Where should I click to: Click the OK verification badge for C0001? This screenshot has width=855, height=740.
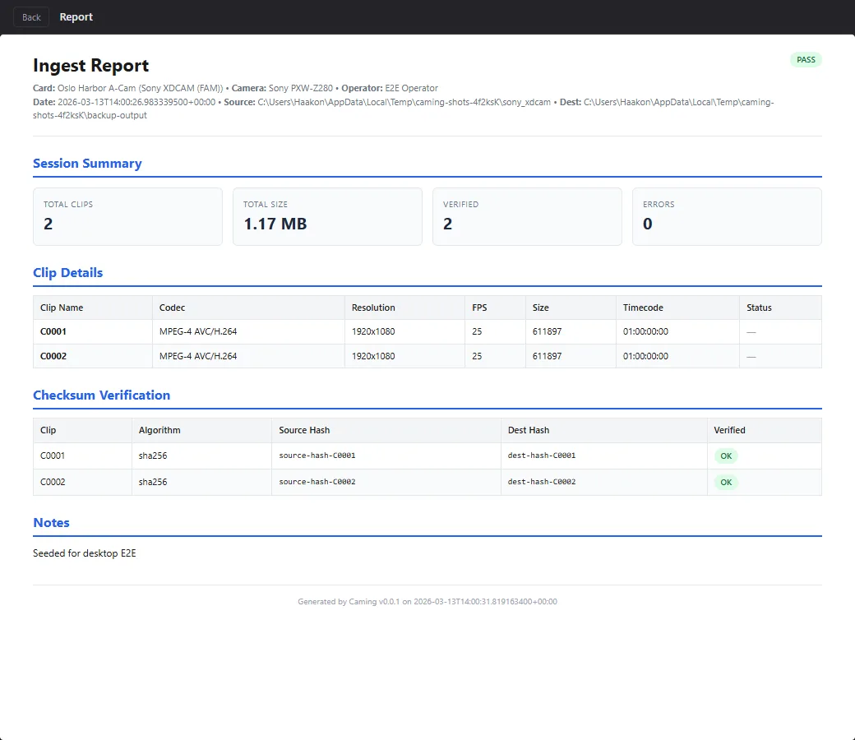[726, 456]
